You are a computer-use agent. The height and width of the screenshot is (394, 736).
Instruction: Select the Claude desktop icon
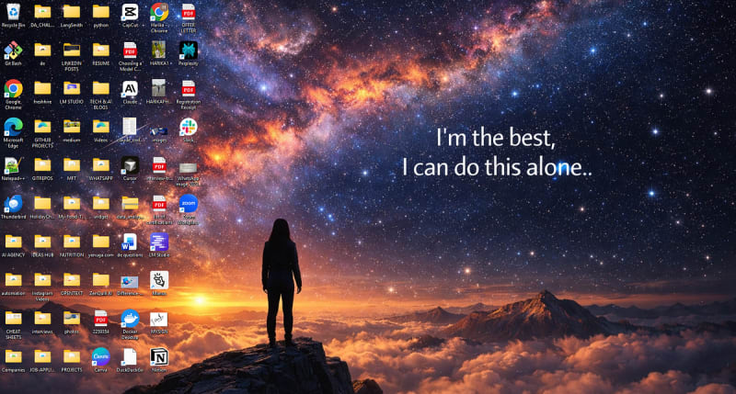[130, 89]
